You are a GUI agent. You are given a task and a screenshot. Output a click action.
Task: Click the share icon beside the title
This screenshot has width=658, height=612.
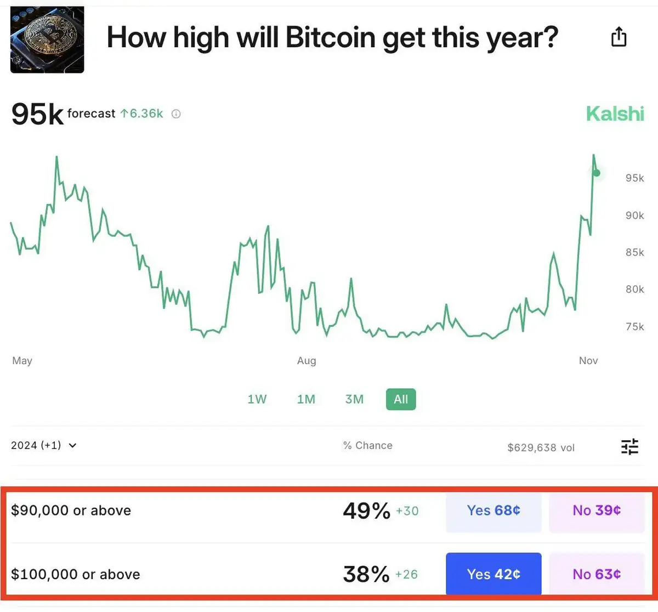tap(619, 37)
